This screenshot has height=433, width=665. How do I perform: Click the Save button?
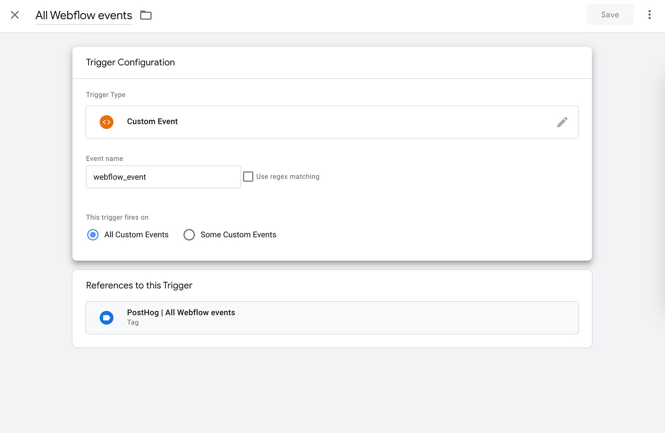pos(610,15)
